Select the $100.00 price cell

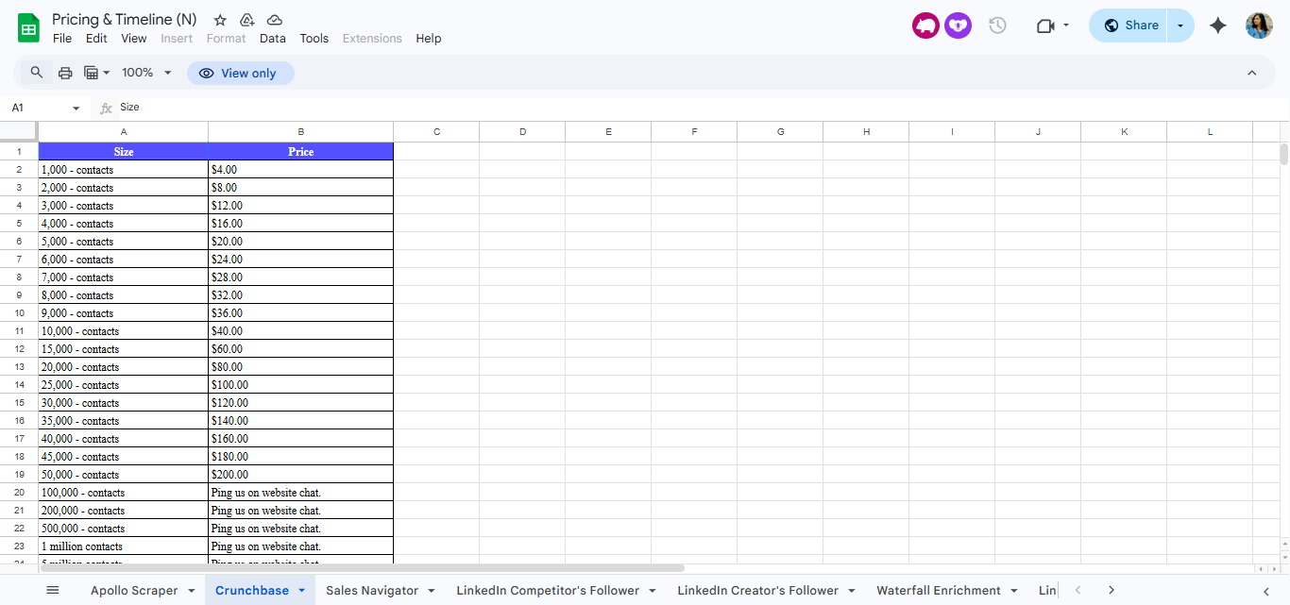pos(300,385)
